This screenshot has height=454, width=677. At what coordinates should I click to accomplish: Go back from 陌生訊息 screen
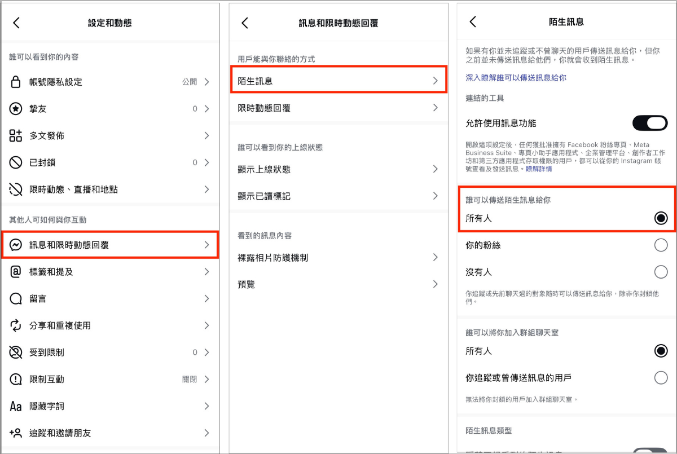(473, 22)
